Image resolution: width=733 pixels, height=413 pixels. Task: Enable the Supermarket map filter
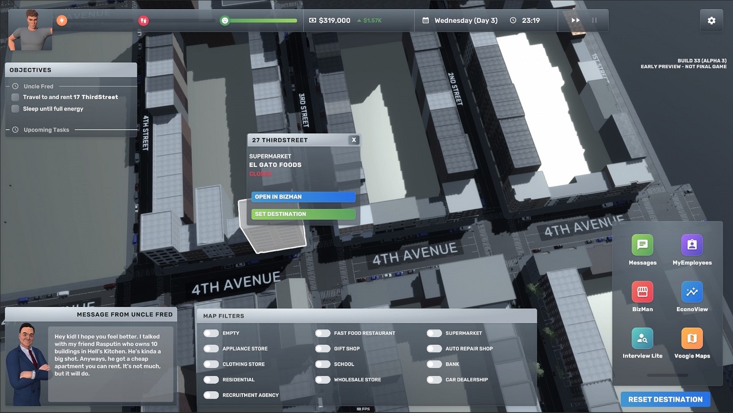click(x=434, y=333)
